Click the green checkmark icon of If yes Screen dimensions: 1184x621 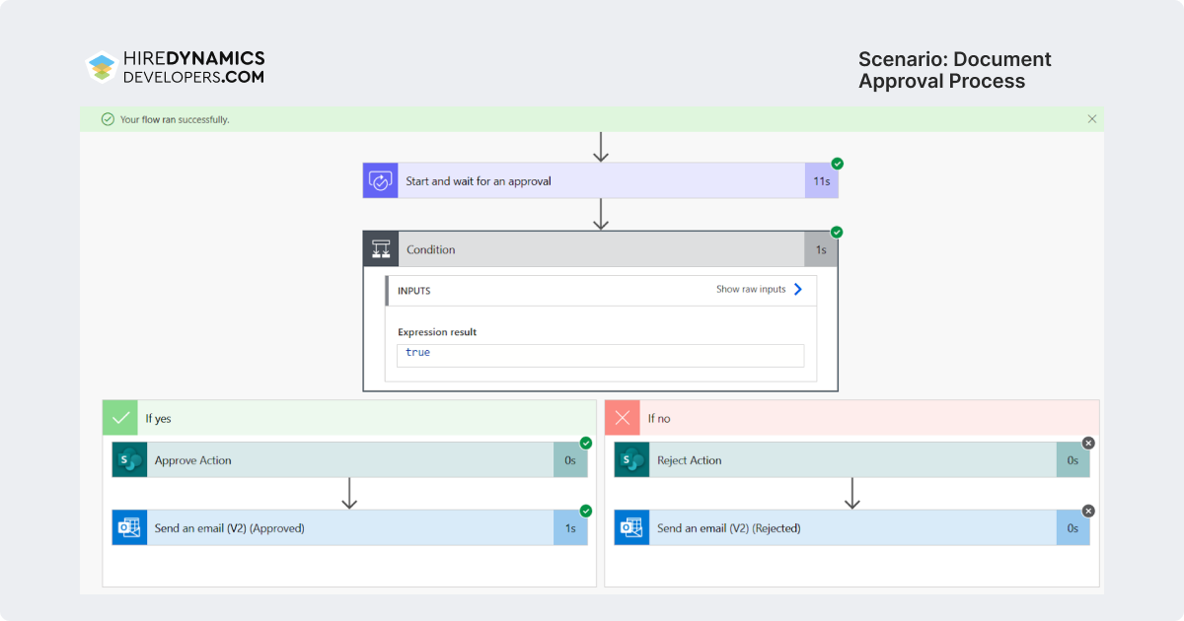tap(120, 418)
